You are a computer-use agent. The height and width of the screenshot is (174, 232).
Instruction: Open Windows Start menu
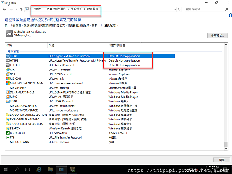coord(6,169)
